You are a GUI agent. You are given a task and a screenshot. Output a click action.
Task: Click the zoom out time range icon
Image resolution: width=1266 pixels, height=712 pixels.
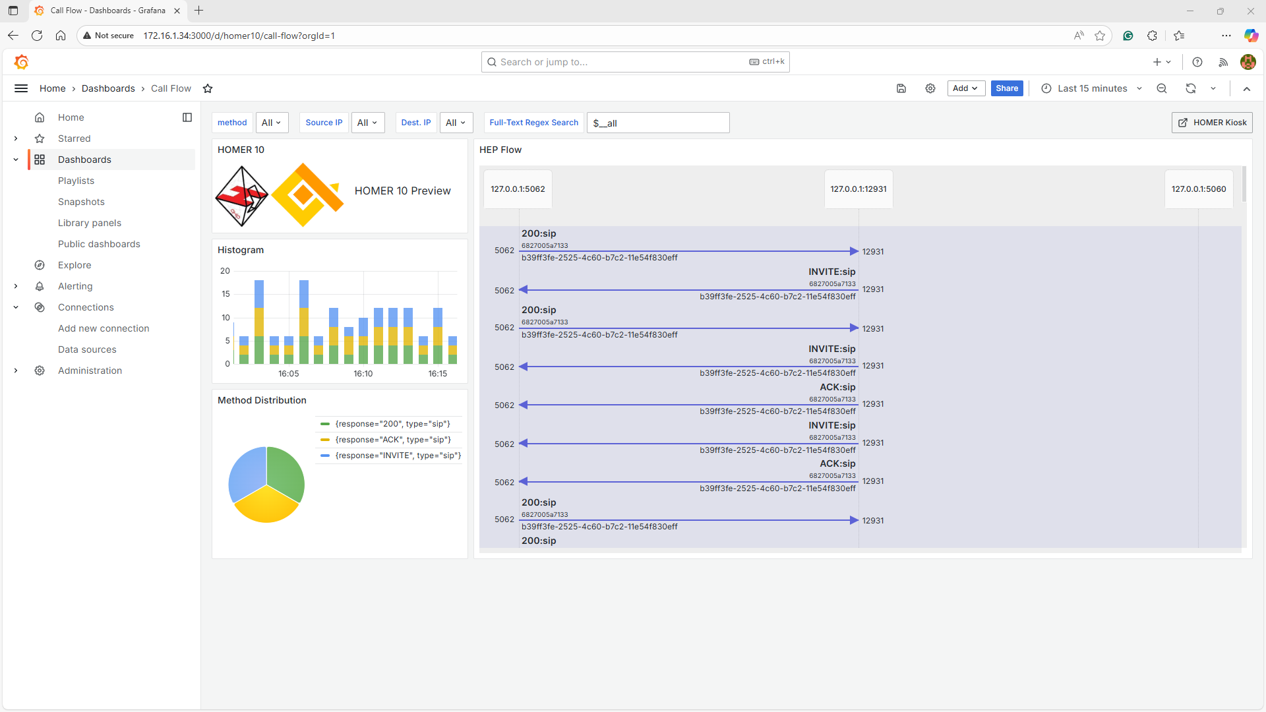1162,88
